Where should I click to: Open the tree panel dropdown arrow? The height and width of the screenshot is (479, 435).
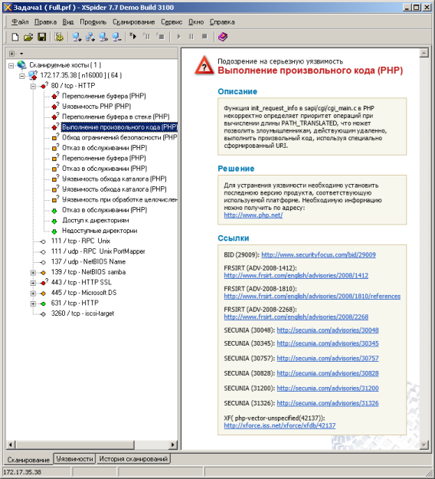21,54
